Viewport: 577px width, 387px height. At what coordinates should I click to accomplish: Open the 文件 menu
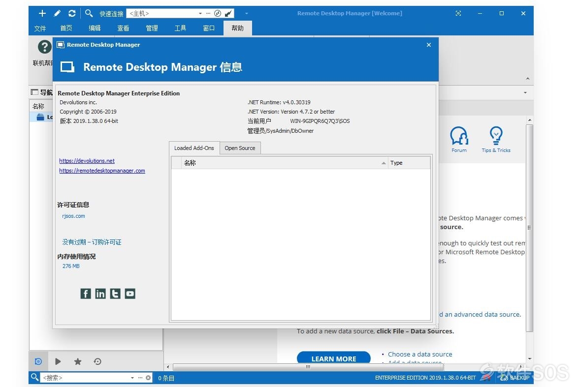[40, 29]
